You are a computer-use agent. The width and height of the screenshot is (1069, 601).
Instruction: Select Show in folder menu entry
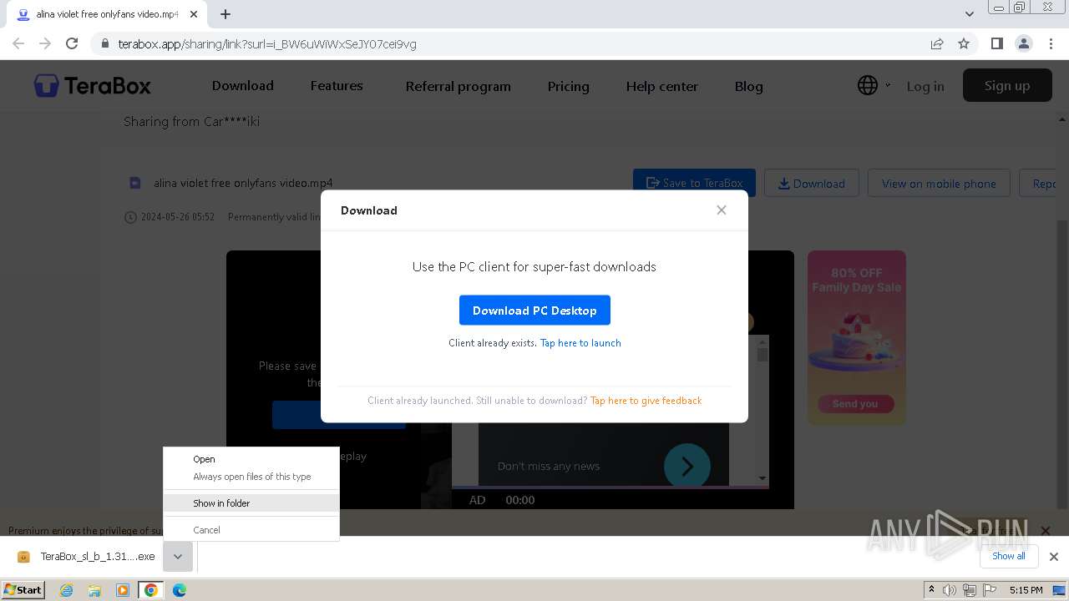[251, 503]
